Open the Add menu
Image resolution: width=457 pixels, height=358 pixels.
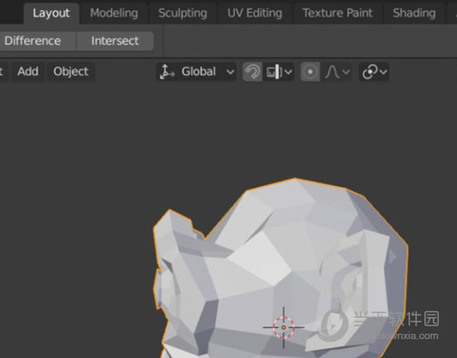pos(27,71)
